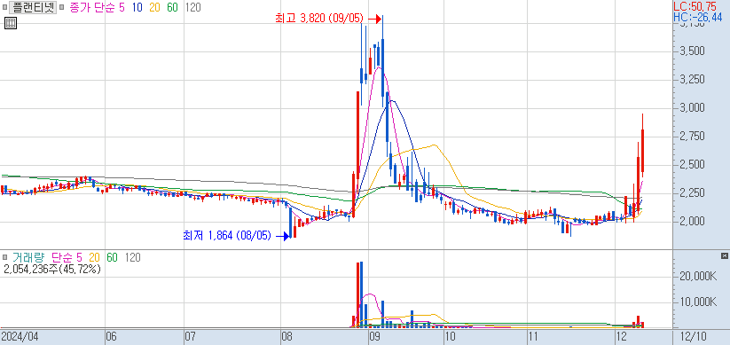
Task: Select the price 10-day moving average label
Action: point(137,7)
